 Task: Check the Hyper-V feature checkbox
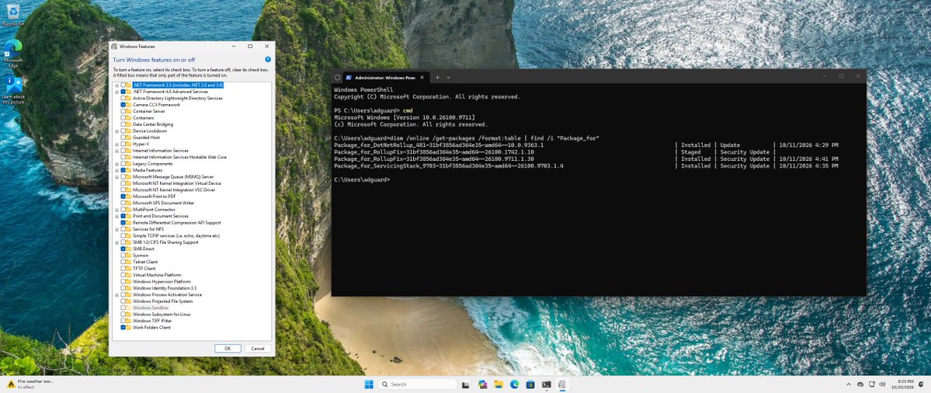click(123, 144)
